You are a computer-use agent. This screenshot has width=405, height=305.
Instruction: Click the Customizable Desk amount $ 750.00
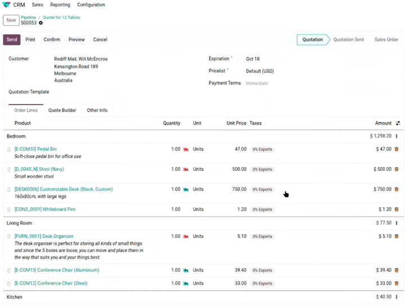click(x=382, y=189)
